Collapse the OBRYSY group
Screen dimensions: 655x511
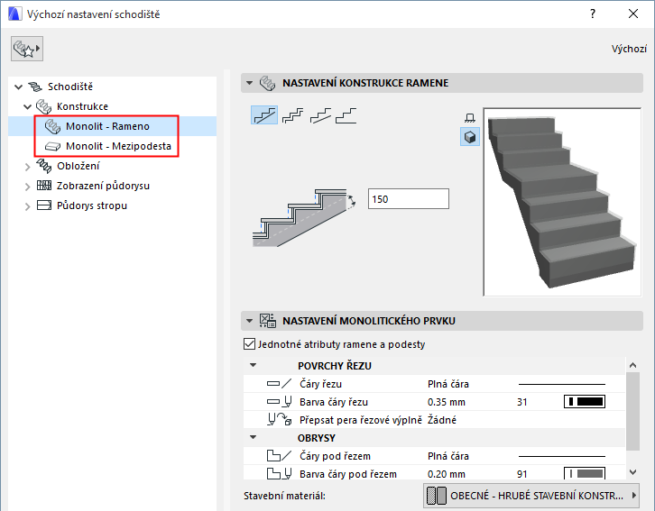254,437
